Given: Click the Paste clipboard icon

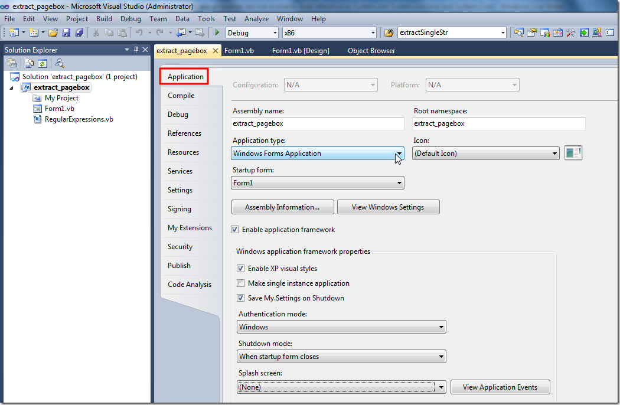Looking at the screenshot, I should [x=122, y=32].
